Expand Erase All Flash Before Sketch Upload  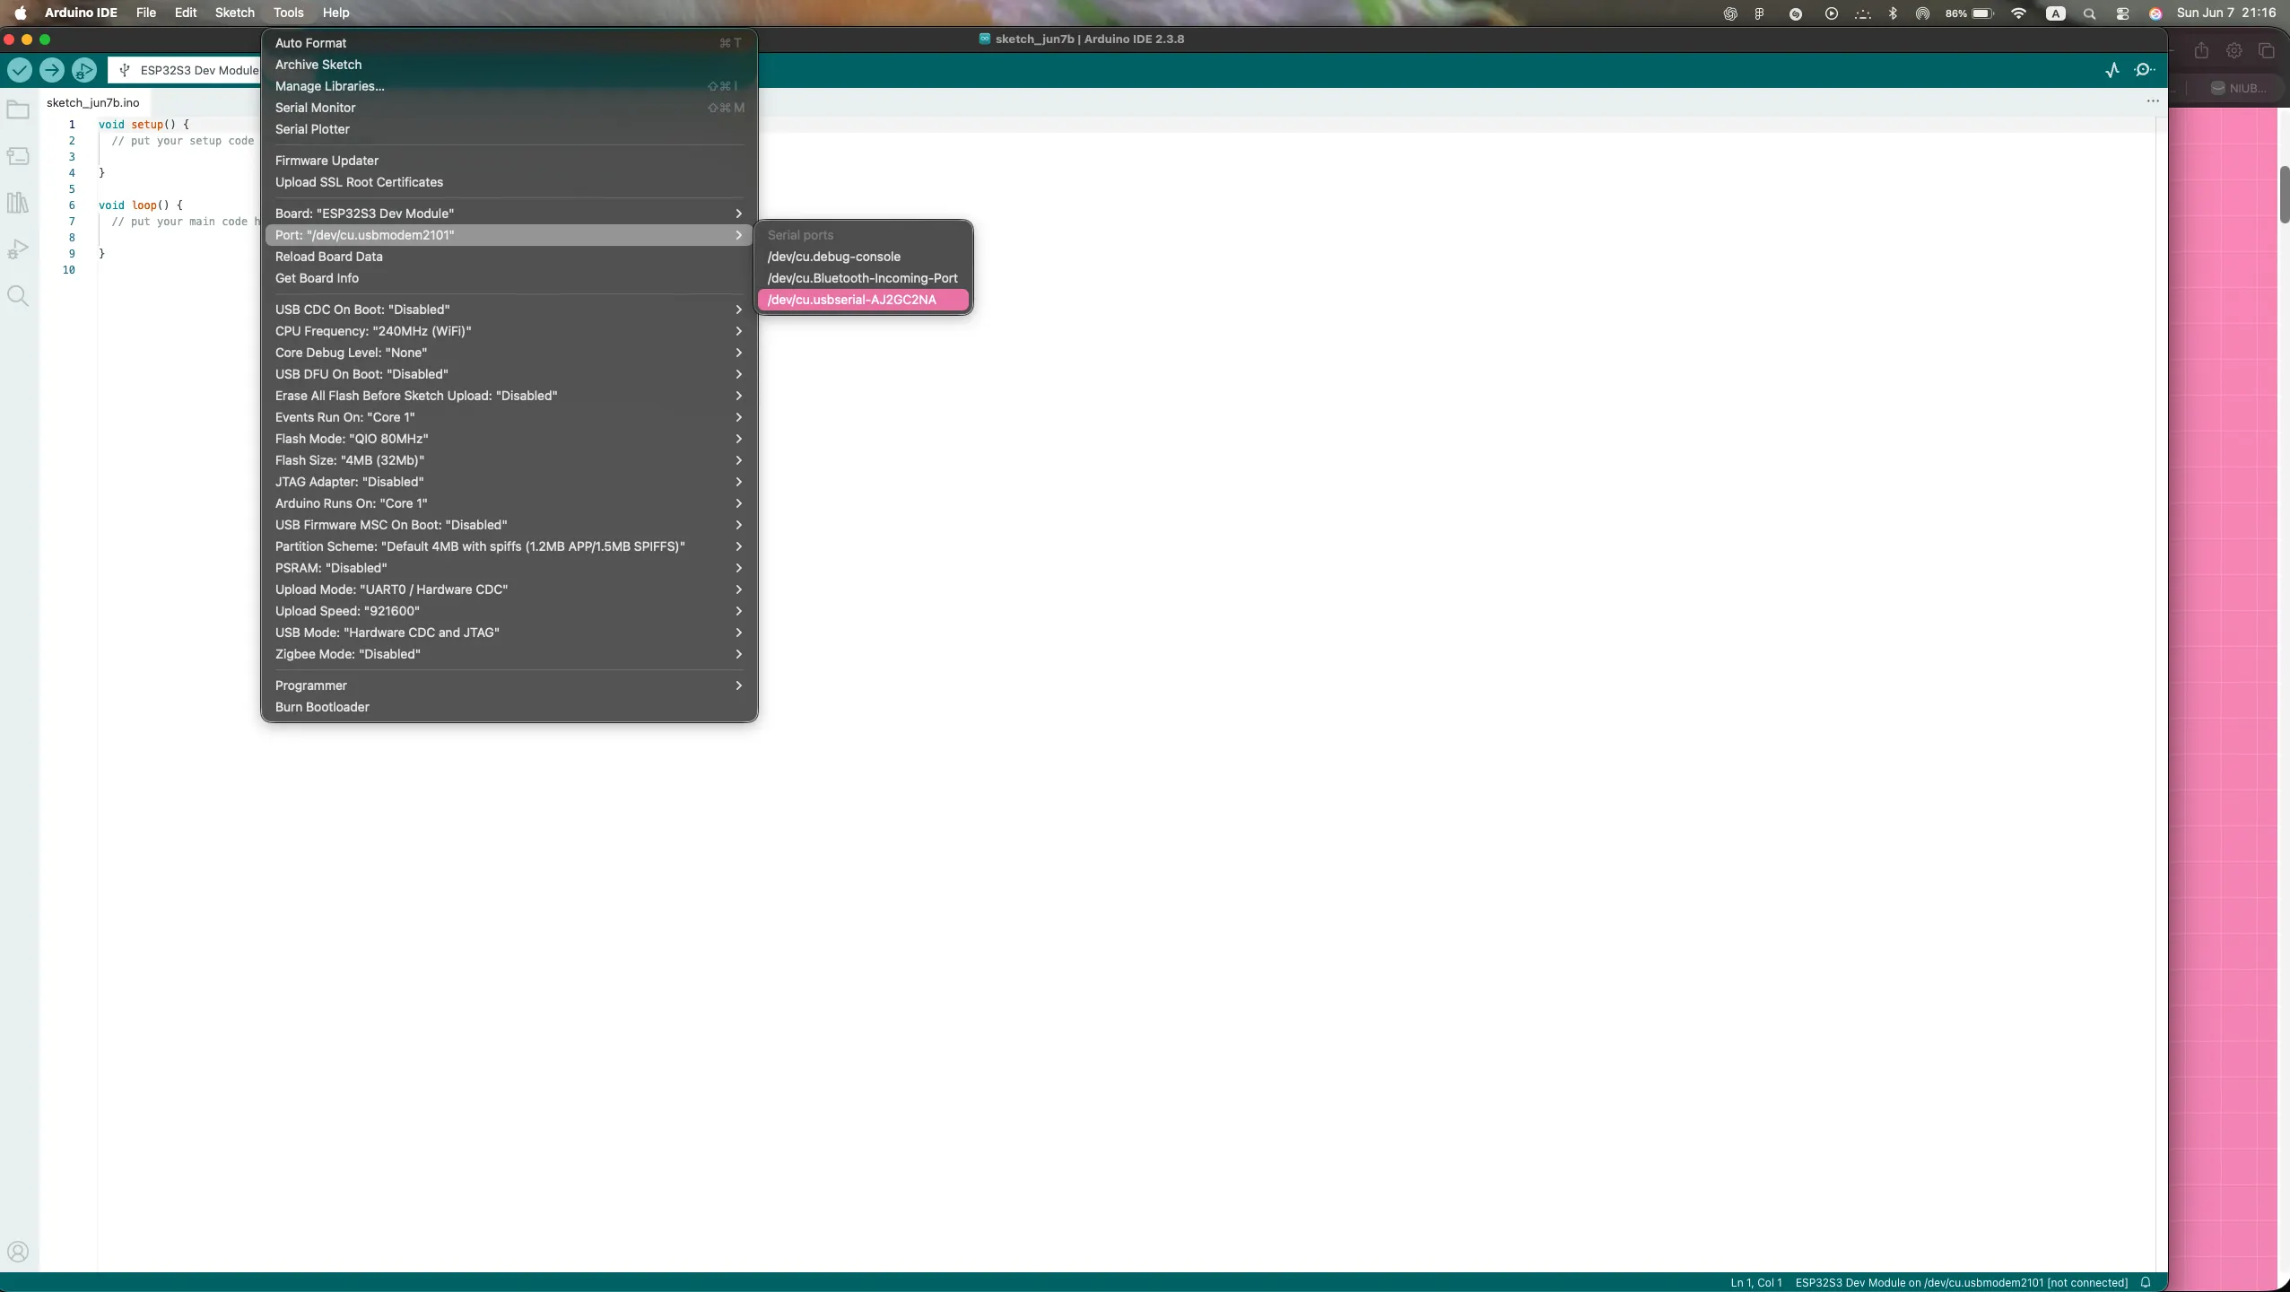coord(509,396)
